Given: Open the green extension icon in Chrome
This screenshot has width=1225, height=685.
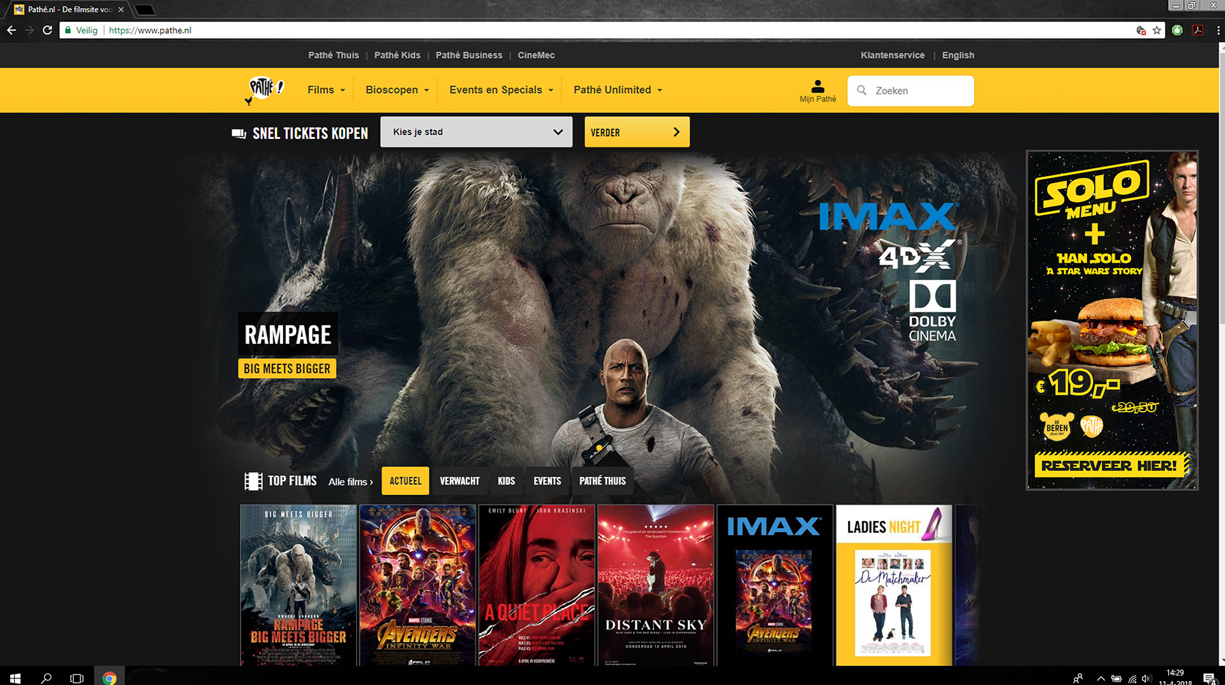Looking at the screenshot, I should coord(1178,30).
